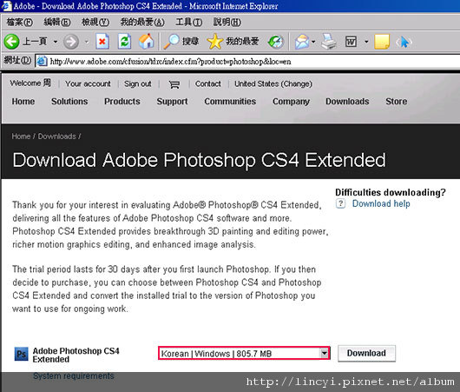Open System requirements link
Image resolution: width=460 pixels, height=392 pixels.
pyautogui.click(x=74, y=375)
